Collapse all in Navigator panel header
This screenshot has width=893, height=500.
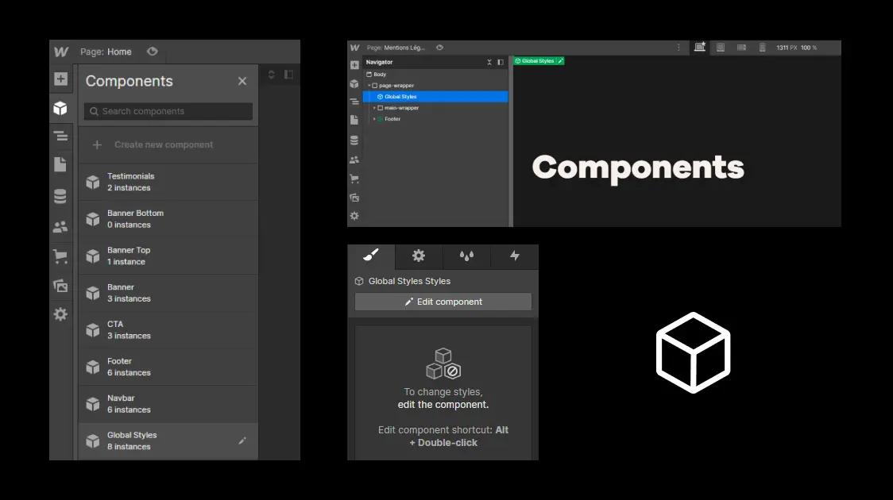[489, 62]
